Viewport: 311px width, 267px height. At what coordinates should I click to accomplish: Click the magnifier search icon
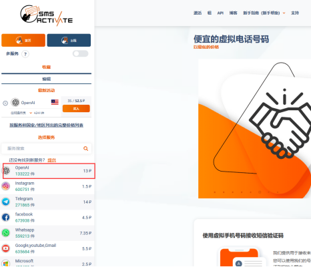pyautogui.click(x=85, y=148)
